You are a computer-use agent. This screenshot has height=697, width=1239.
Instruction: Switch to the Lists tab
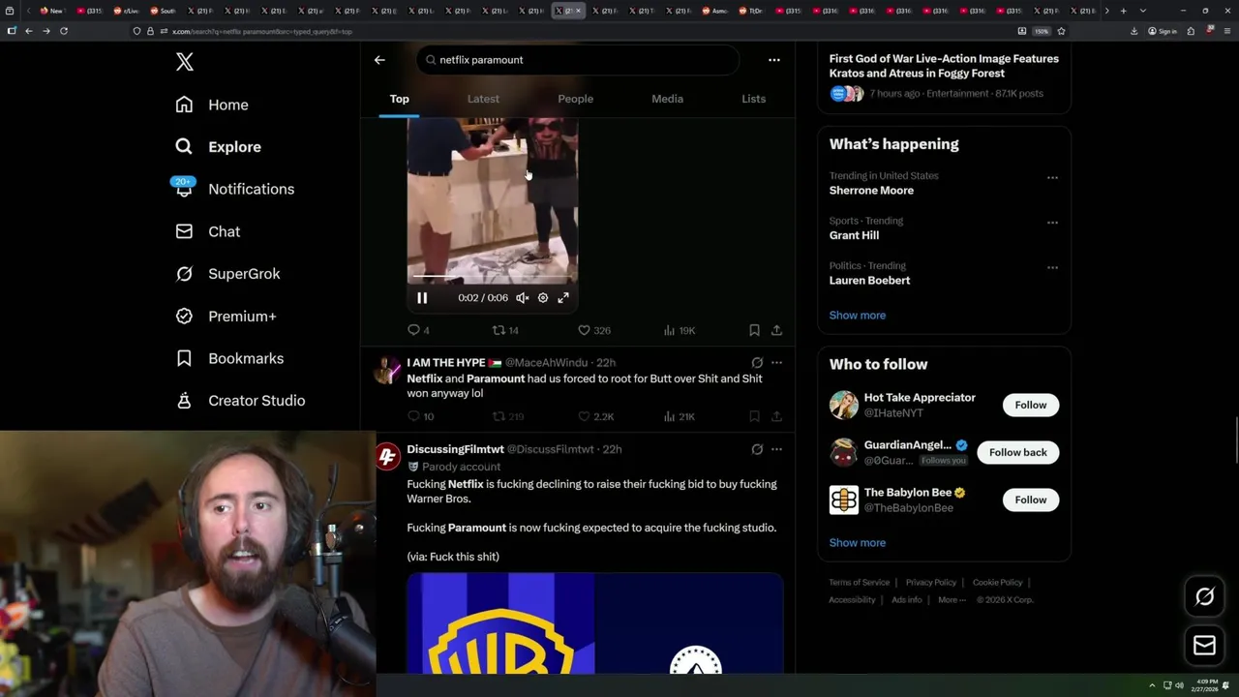click(x=753, y=99)
